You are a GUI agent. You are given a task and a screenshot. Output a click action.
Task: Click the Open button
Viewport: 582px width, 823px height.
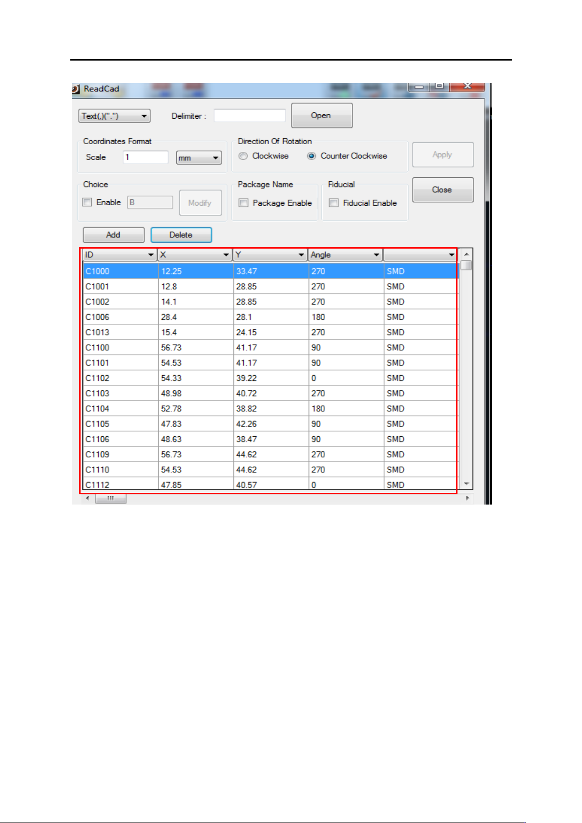pos(322,115)
